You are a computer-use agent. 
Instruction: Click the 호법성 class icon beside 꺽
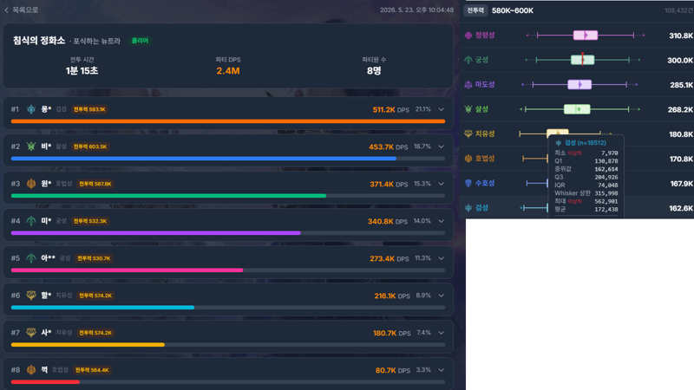pos(31,370)
